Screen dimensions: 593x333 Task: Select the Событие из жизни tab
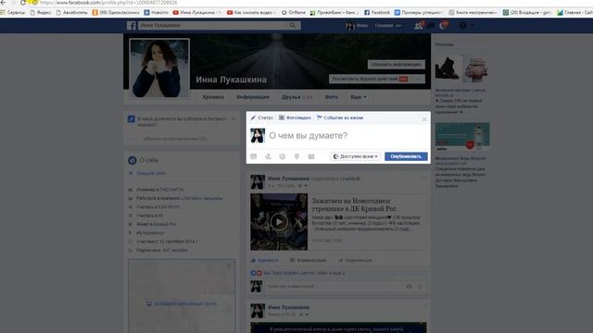[340, 117]
